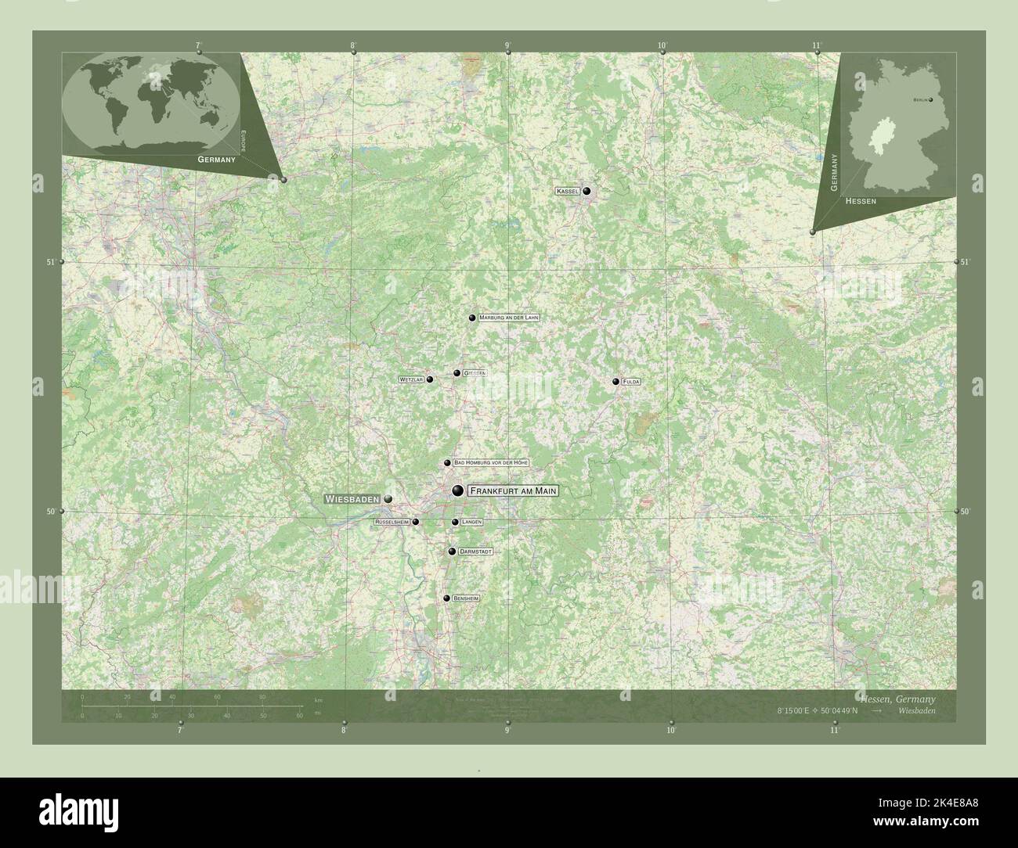Click the Fulda label
The width and height of the screenshot is (1018, 848).
631,382
